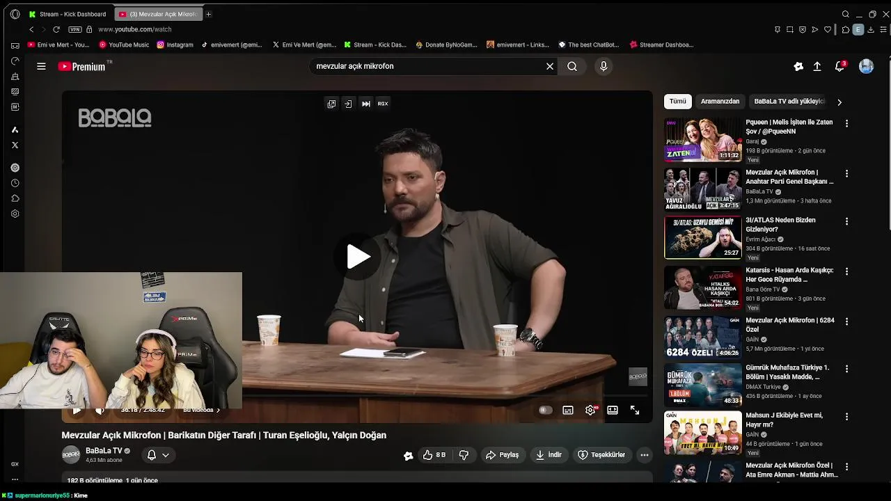
Task: Click the RGX overlay button
Action: coord(383,104)
